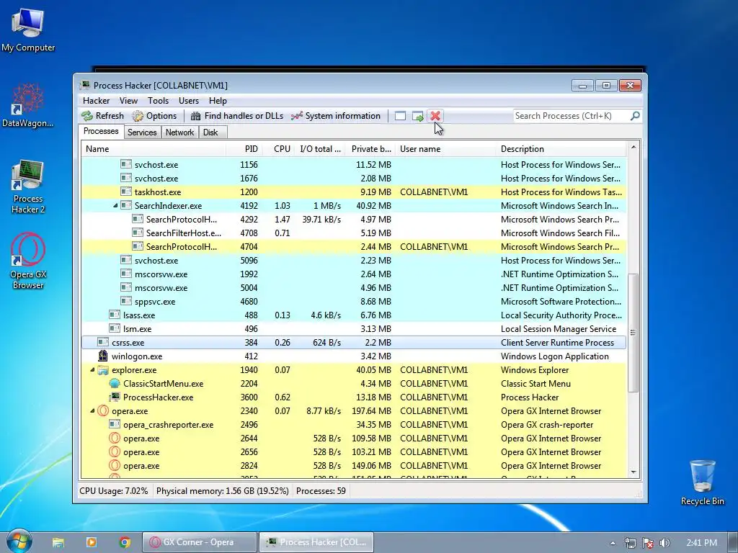738x553 pixels.
Task: Select the Processes tab
Action: coord(101,131)
